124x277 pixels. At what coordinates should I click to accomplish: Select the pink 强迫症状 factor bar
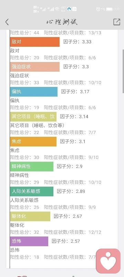click(x=35, y=67)
